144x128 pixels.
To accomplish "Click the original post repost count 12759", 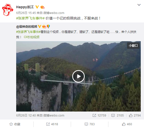I will tap(99, 116).
